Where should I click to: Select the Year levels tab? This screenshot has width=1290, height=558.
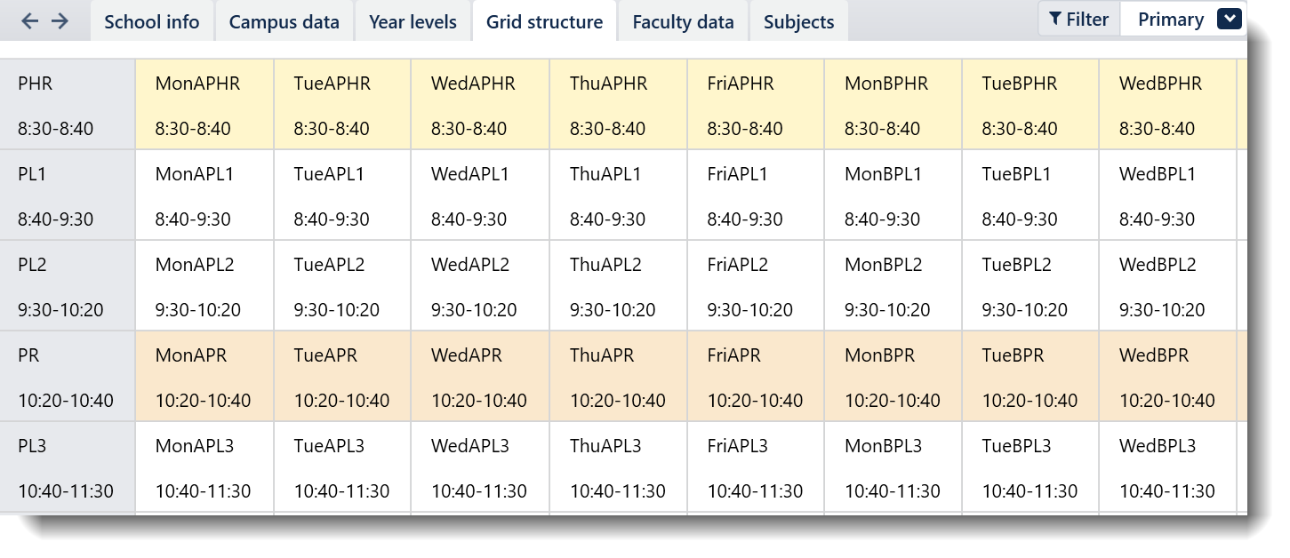[413, 22]
